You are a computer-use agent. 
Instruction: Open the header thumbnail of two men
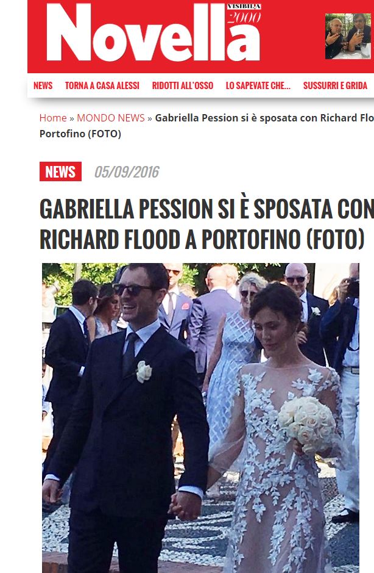pos(348,36)
